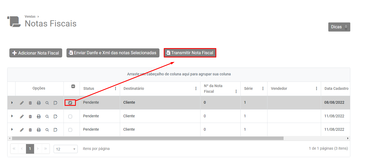Viewport: 372px width, 159px height.
Task: Click the printer icon in the second table row
Action: [x=39, y=117]
